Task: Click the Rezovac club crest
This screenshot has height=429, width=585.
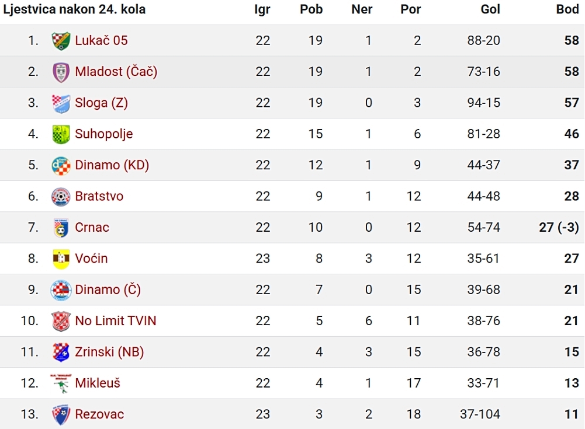Action: coord(61,414)
